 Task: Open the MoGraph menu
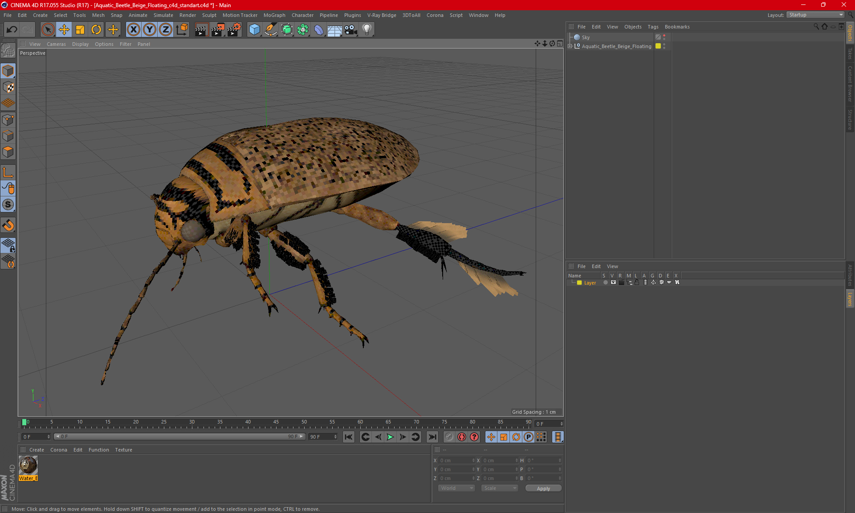(274, 15)
